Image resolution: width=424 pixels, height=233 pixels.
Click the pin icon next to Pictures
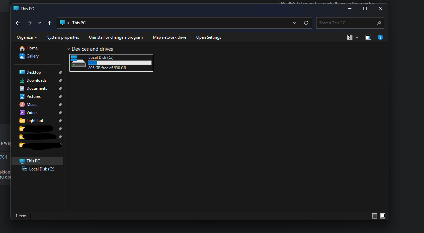(60, 96)
